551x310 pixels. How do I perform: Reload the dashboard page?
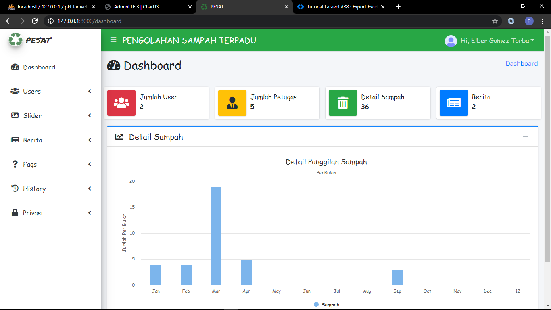[x=35, y=21]
